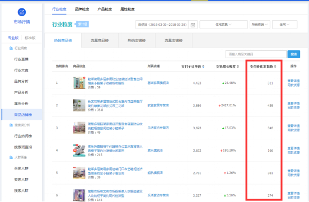Open 品牌分析 in sidebar

tap(21, 81)
